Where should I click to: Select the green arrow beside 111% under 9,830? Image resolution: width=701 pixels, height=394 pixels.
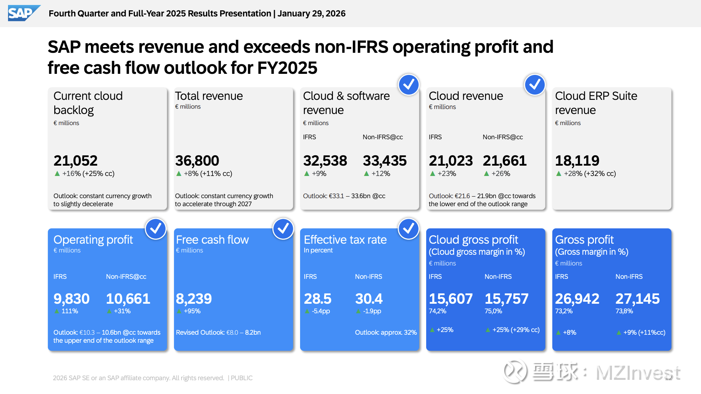(x=57, y=311)
